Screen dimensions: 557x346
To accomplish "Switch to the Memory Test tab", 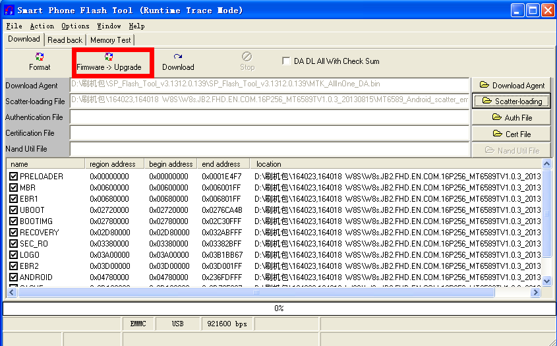I will coord(111,40).
